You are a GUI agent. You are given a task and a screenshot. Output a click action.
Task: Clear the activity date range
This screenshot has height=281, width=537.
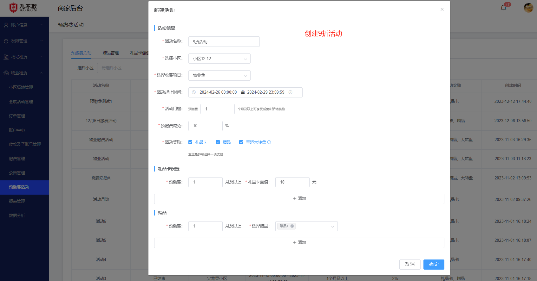(x=290, y=92)
